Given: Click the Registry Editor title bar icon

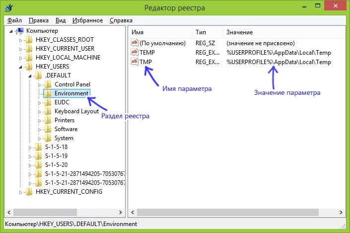Looking at the screenshot, I should (8, 7).
